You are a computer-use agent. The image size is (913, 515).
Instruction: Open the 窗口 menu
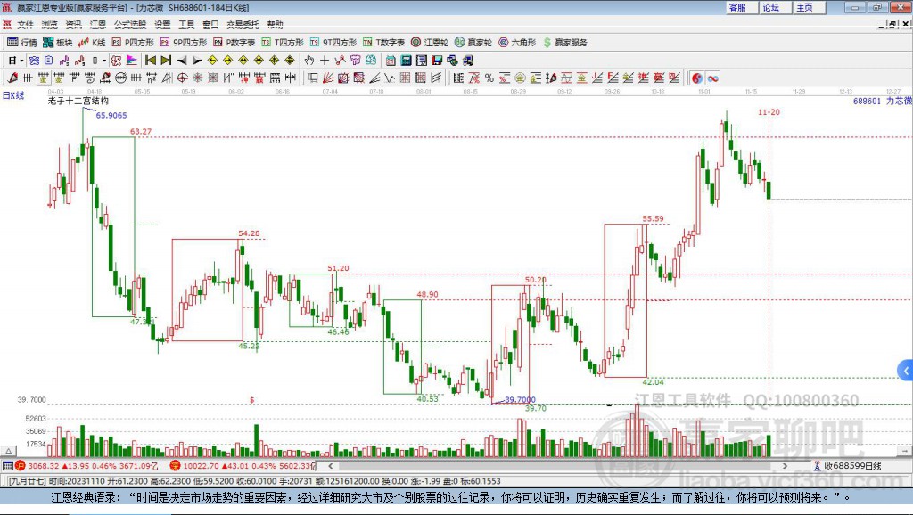[x=210, y=24]
